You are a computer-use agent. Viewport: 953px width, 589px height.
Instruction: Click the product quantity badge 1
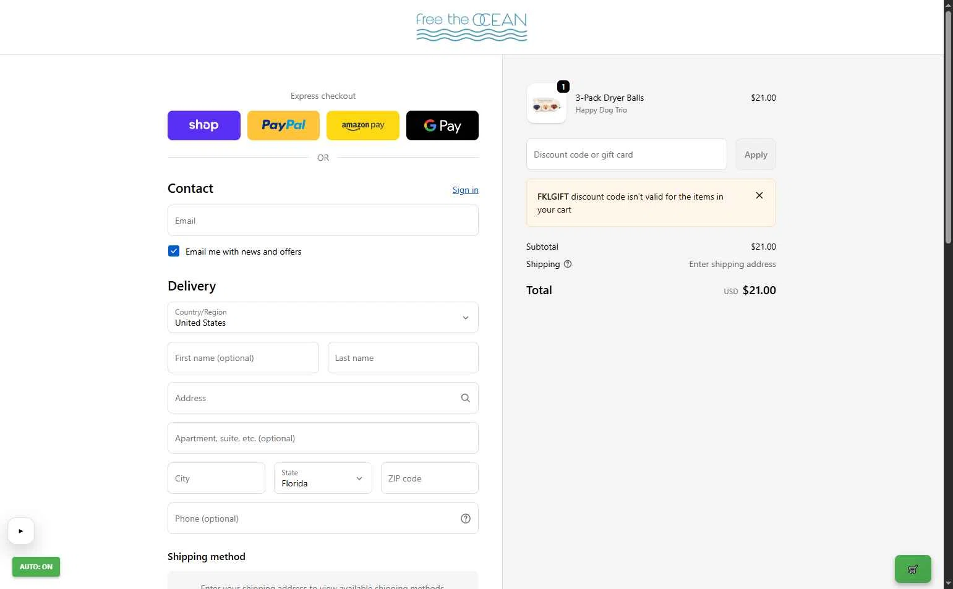[x=563, y=87]
